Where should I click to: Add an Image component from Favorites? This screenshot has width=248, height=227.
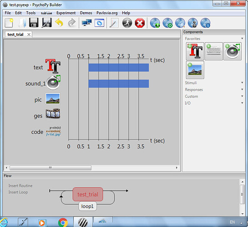click(x=195, y=70)
